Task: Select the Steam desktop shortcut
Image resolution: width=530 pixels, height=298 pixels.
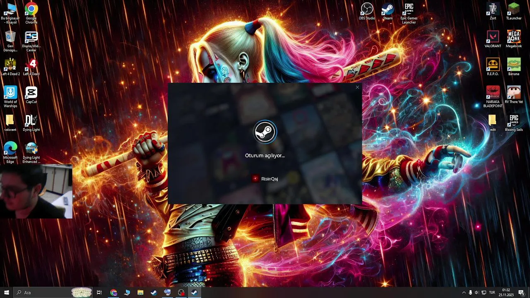Action: coord(388,11)
